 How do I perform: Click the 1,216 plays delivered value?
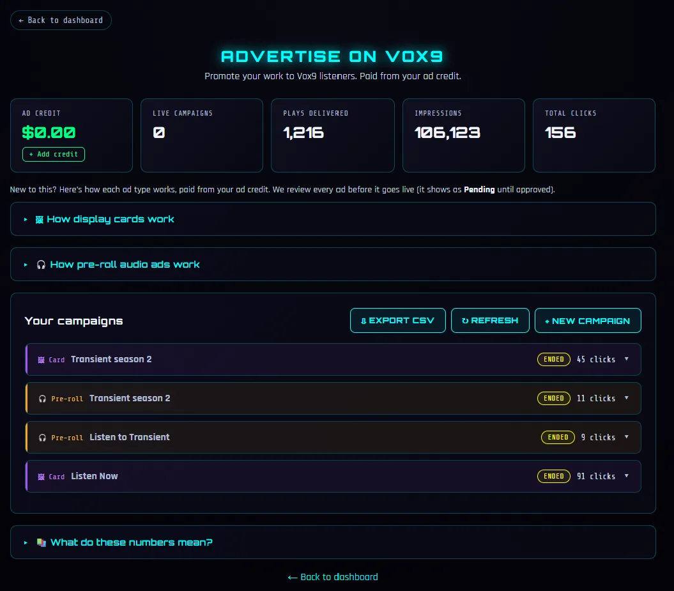click(303, 133)
